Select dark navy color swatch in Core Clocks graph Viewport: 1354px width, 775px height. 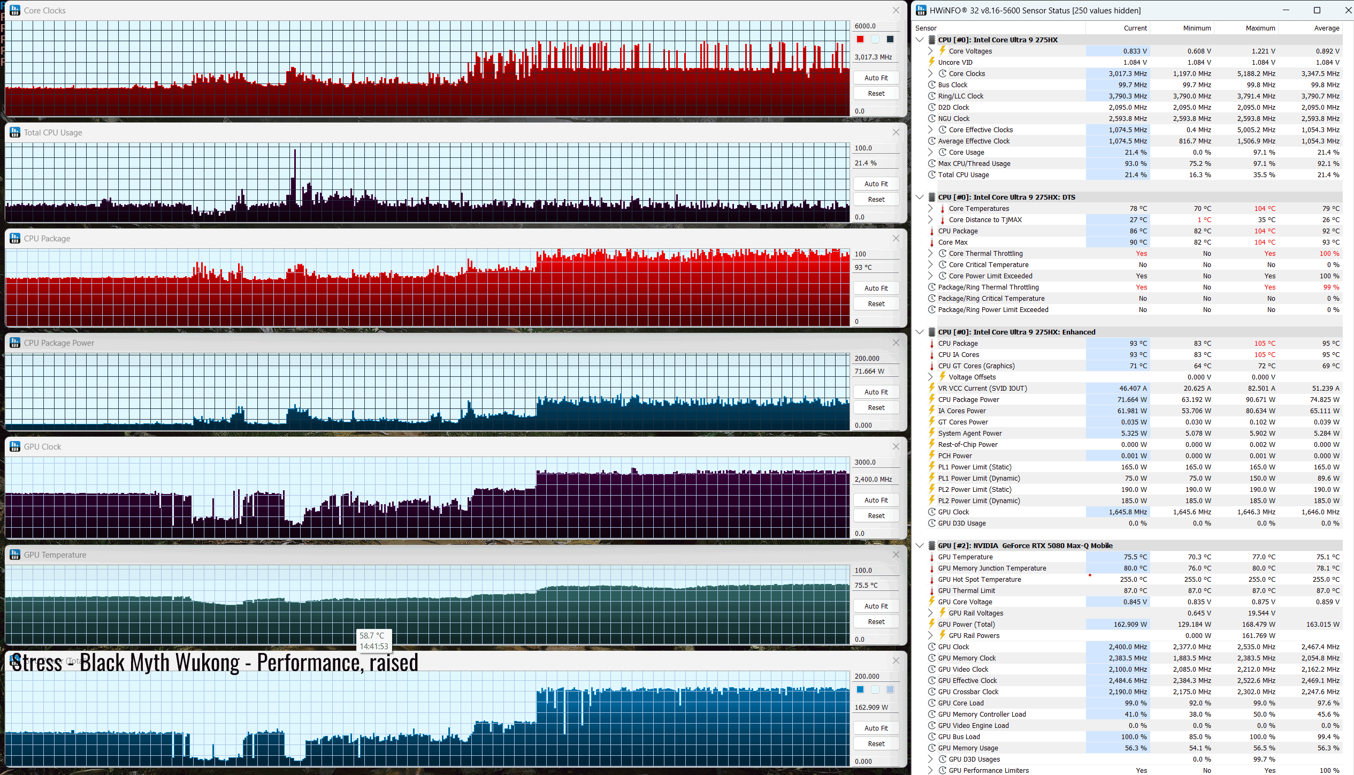click(890, 39)
